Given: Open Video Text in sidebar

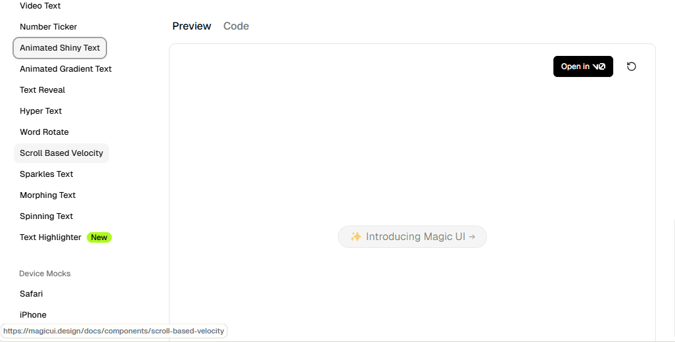Looking at the screenshot, I should pyautogui.click(x=40, y=6).
